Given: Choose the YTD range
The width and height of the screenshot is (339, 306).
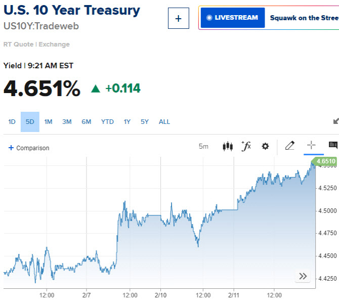Looking at the screenshot, I should [x=107, y=122].
